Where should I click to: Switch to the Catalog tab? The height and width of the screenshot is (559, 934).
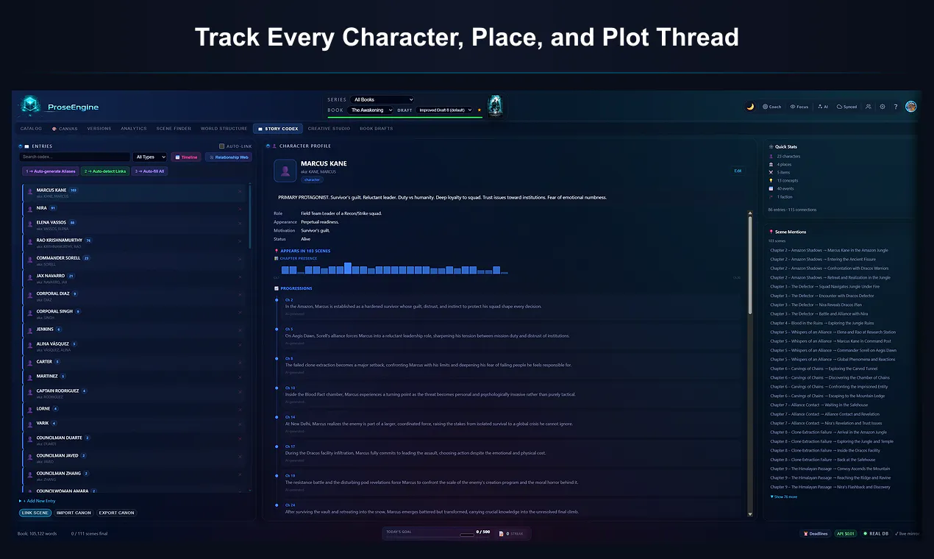click(31, 129)
